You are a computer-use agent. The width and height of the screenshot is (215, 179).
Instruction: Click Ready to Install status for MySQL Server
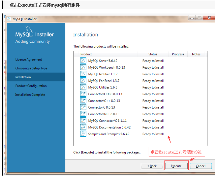(x=153, y=61)
